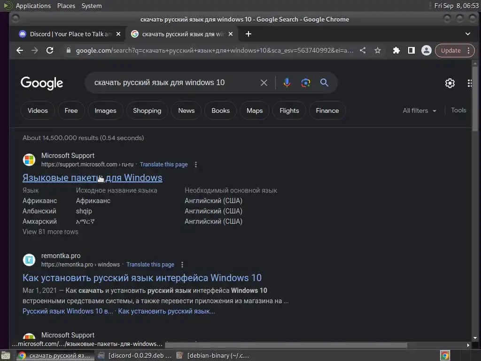The image size is (481, 361).
Task: Show desktop via bottom-left panel icon
Action: (x=6, y=355)
